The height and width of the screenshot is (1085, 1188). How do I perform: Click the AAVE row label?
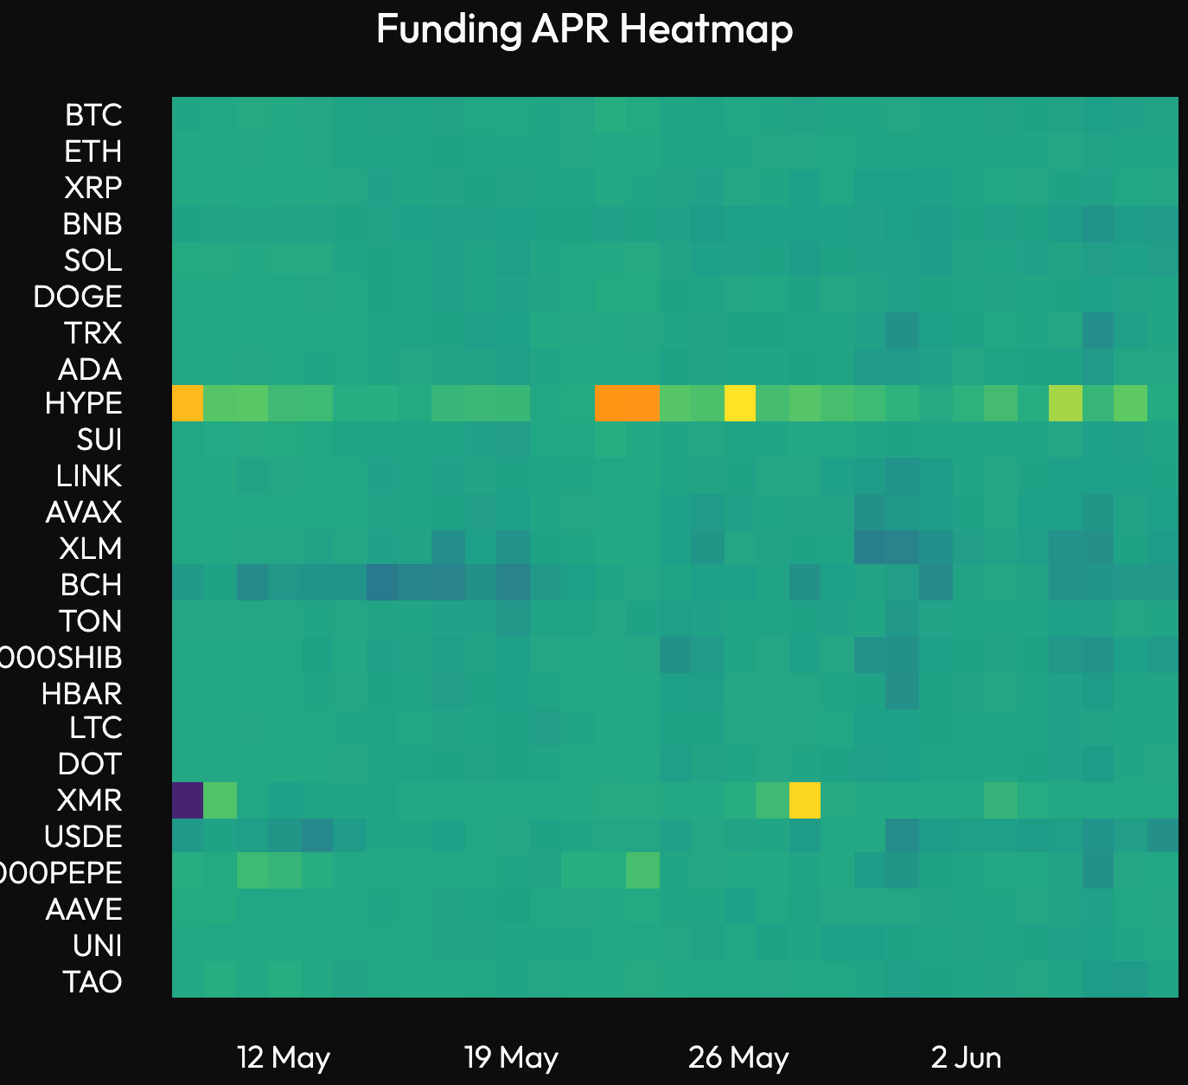[x=84, y=909]
